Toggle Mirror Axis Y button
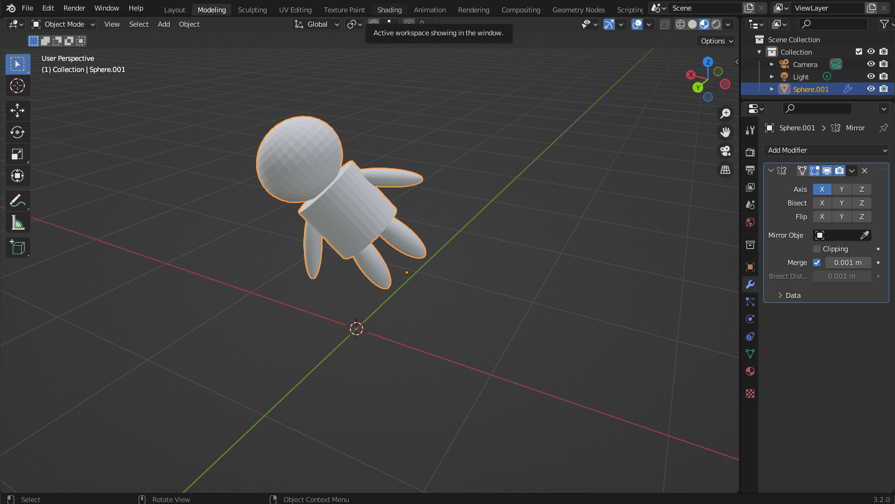 tap(842, 189)
